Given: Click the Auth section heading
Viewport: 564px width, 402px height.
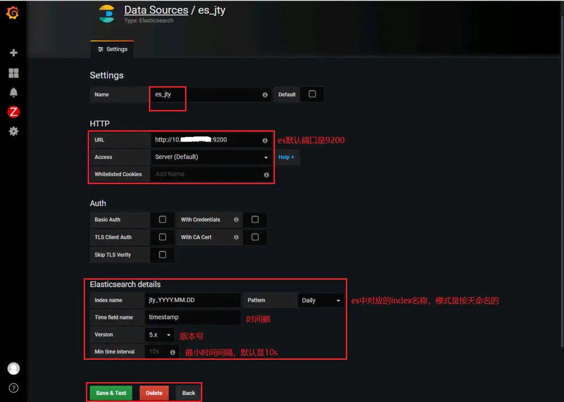Looking at the screenshot, I should pyautogui.click(x=98, y=204).
